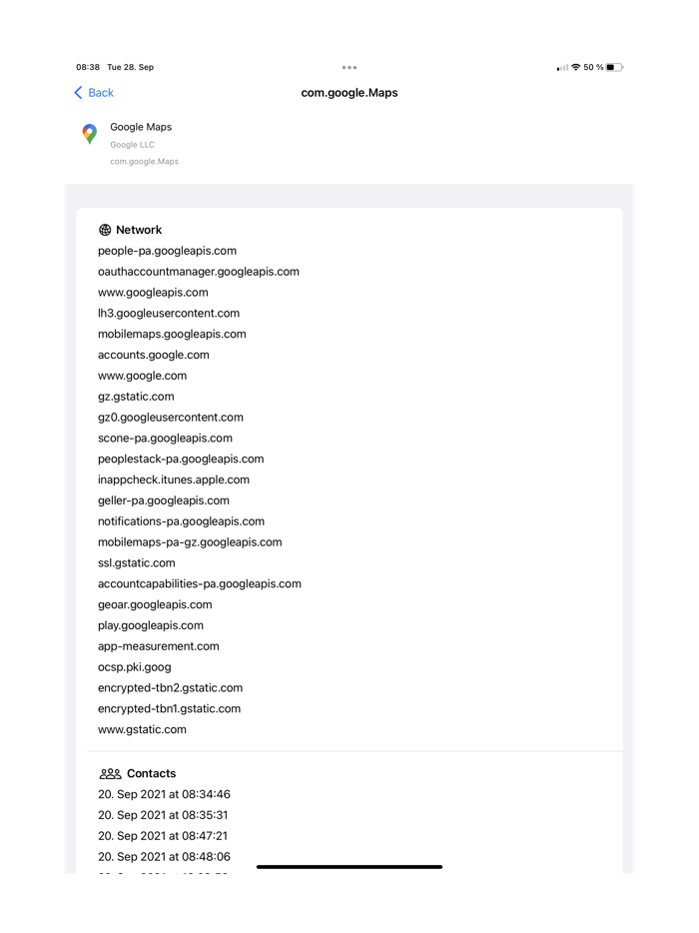Tap the Network section heading
699x933 pixels.
point(139,230)
